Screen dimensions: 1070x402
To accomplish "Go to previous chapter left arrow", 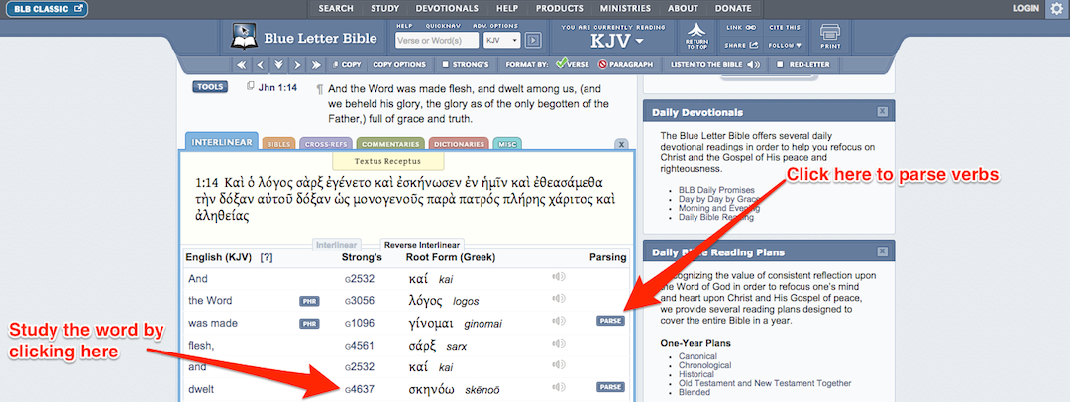I will click(260, 64).
